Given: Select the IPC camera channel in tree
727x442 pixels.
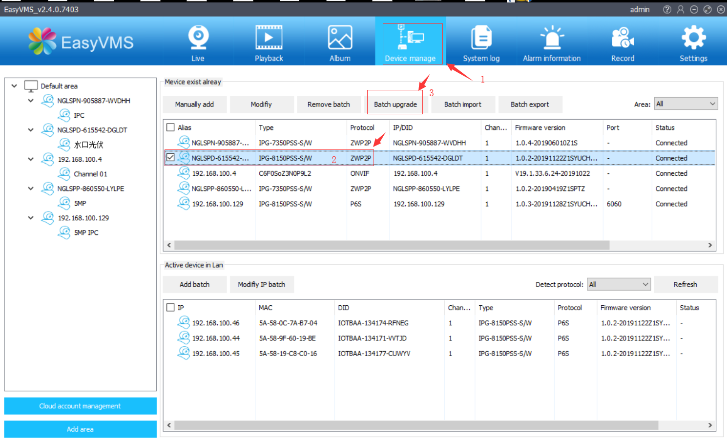Looking at the screenshot, I should pyautogui.click(x=79, y=115).
